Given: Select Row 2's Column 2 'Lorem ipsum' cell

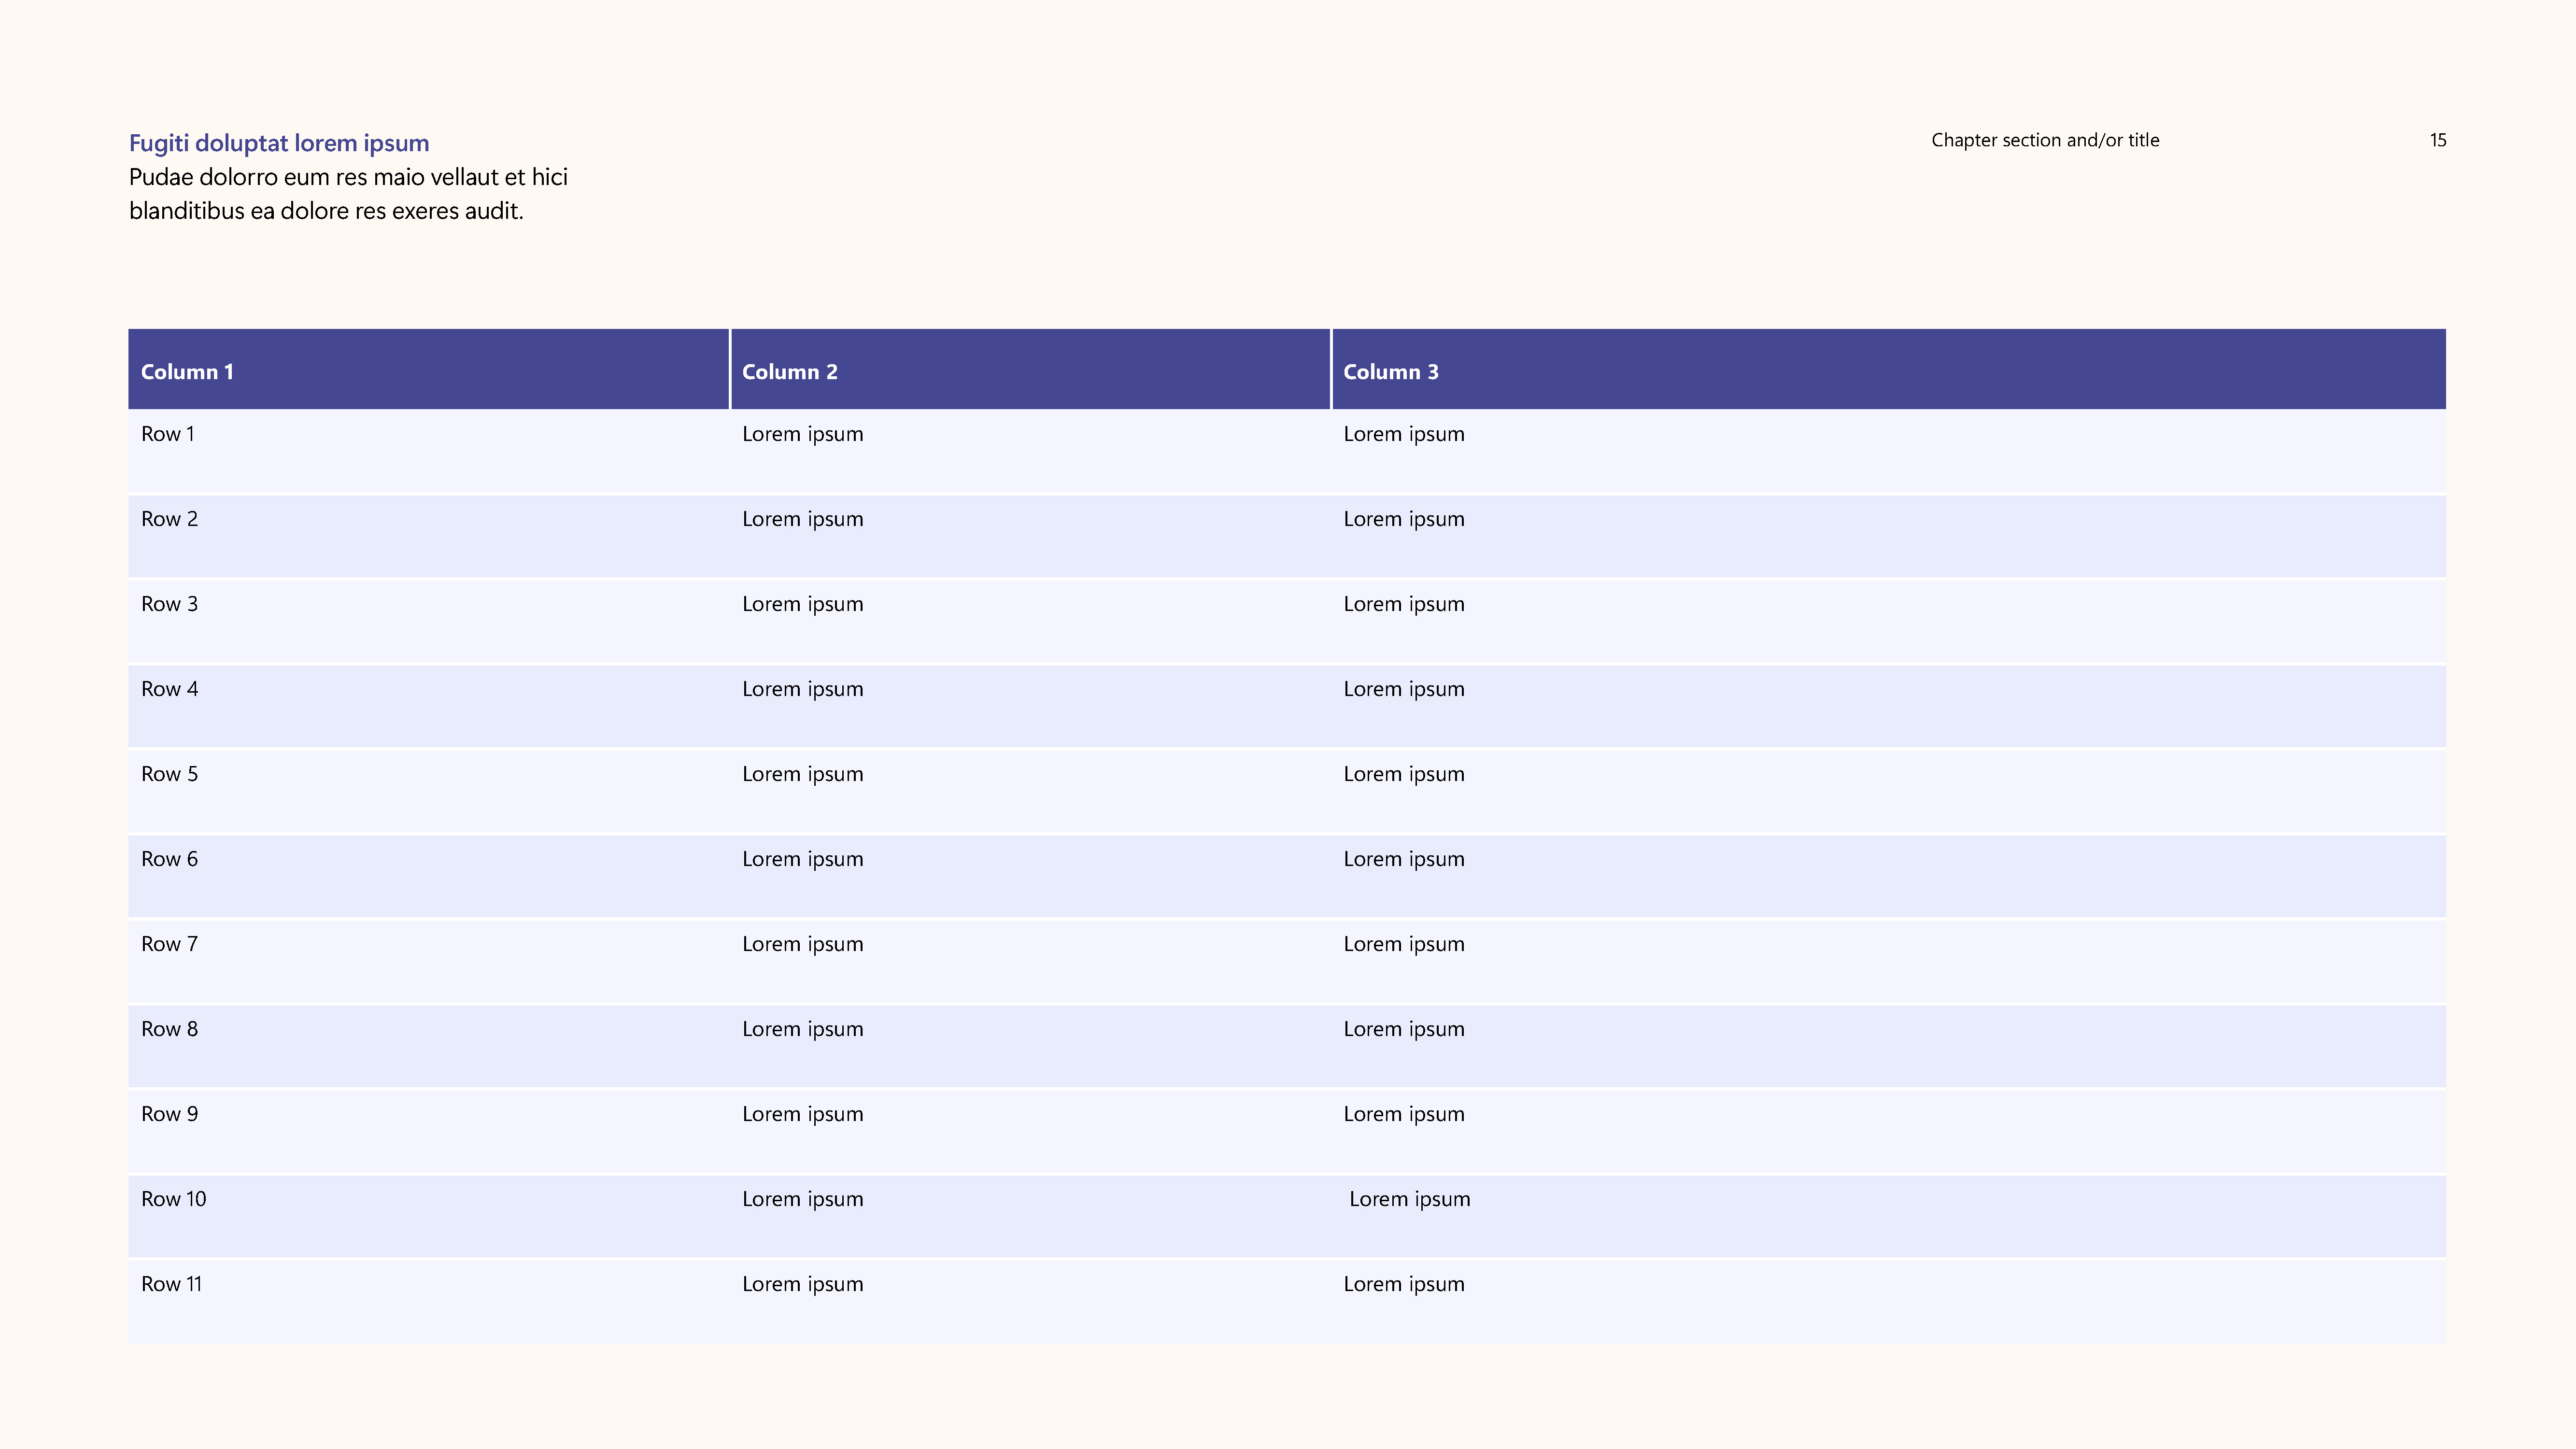Looking at the screenshot, I should (1030, 537).
